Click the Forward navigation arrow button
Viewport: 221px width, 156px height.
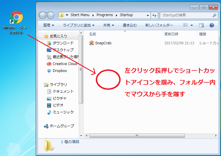click(50, 15)
